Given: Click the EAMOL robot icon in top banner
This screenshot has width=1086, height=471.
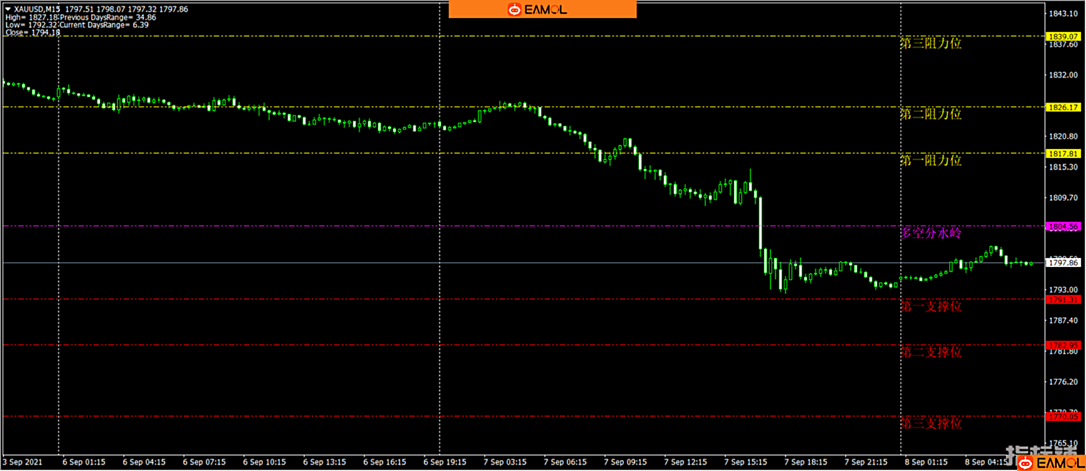Looking at the screenshot, I should [514, 9].
